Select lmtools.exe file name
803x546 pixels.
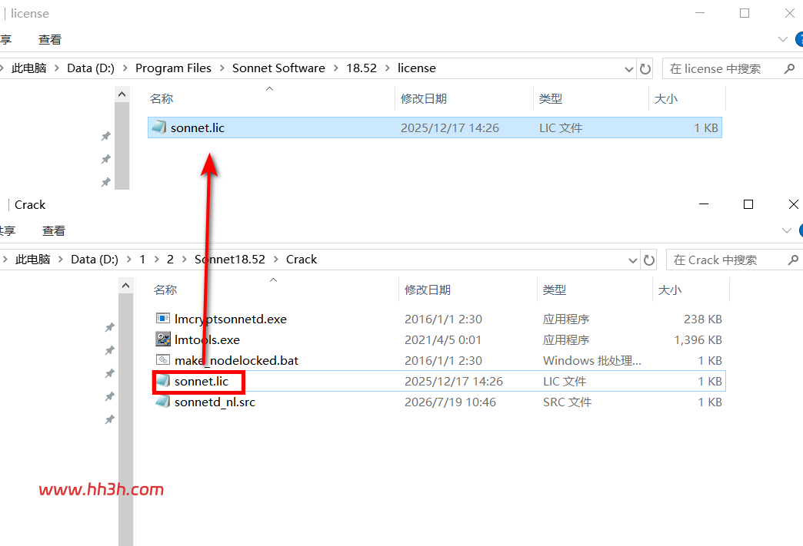point(207,340)
